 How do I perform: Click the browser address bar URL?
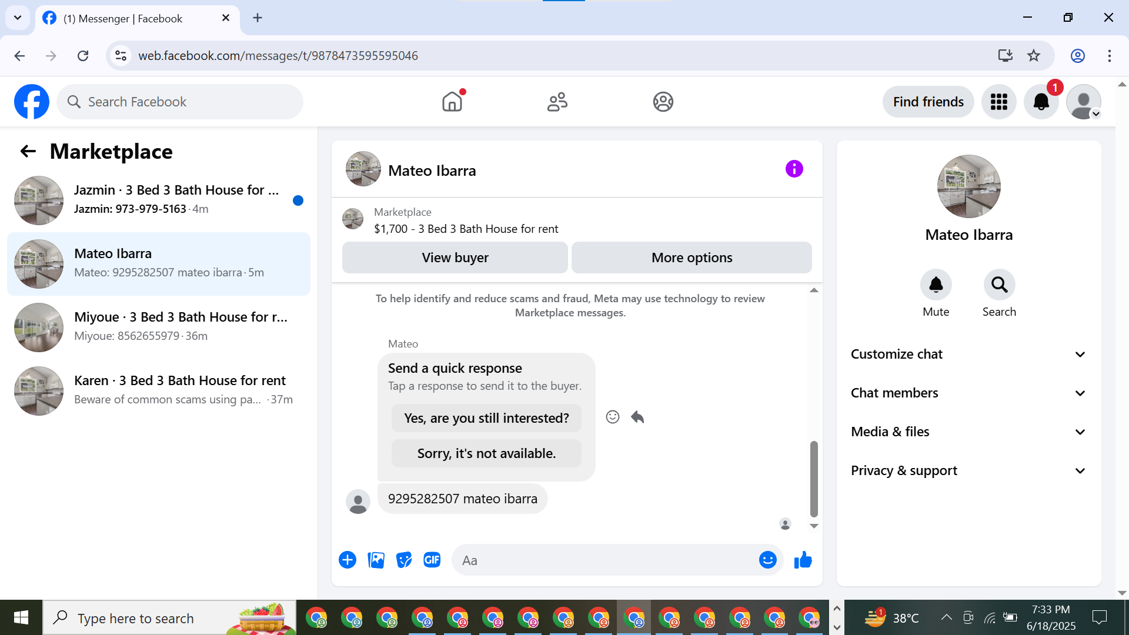point(278,56)
